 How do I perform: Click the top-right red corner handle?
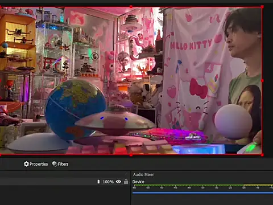pos(262,7)
